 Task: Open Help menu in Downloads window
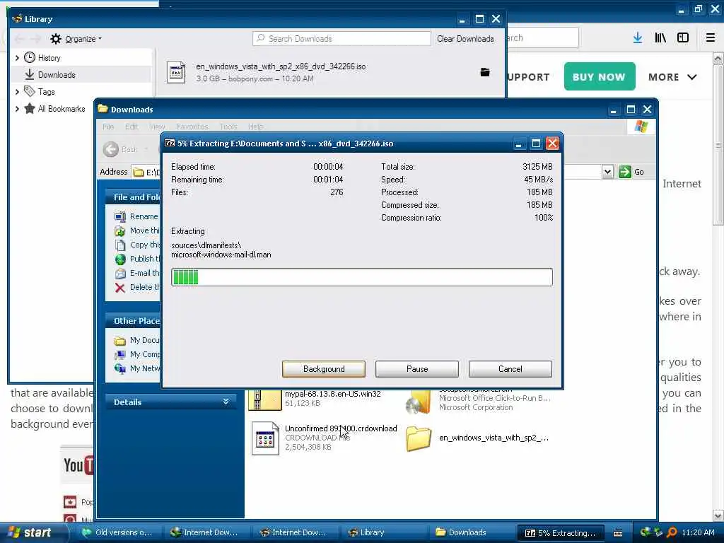(x=256, y=127)
